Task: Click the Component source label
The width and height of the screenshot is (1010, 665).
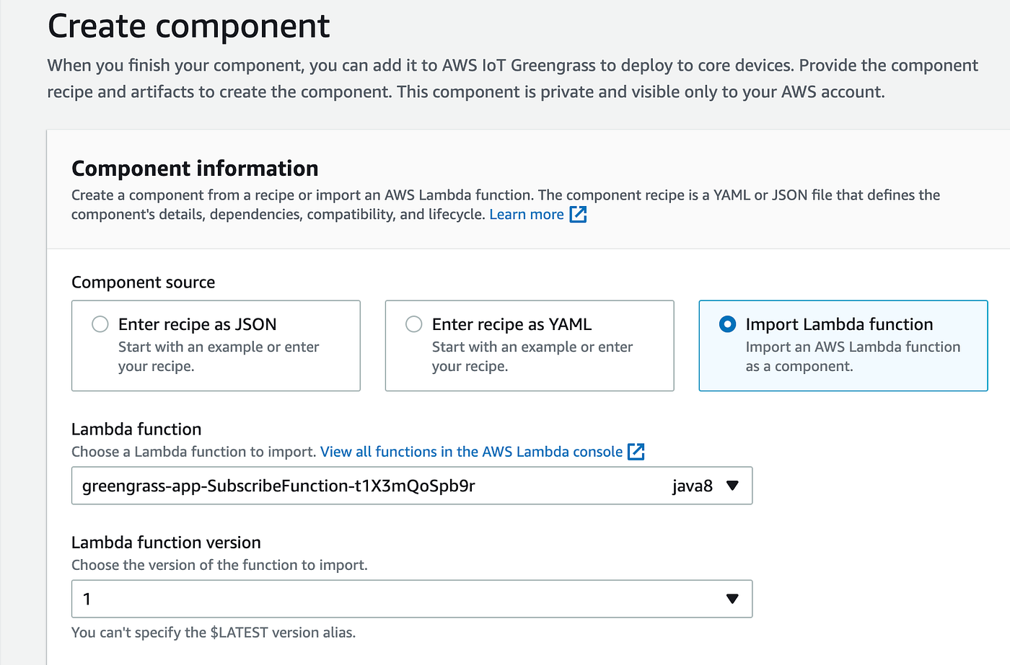Action: click(x=143, y=282)
